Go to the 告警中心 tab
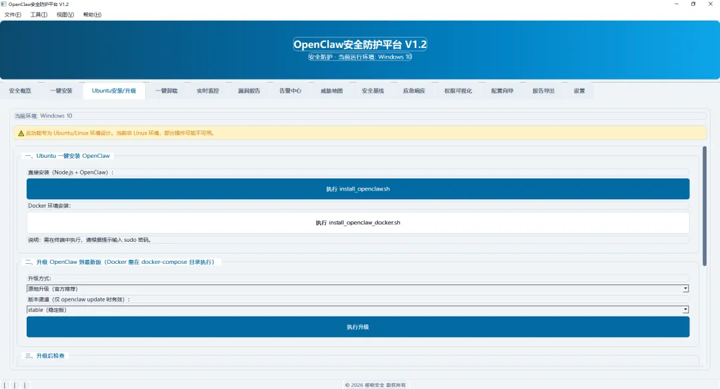720x389 pixels. pyautogui.click(x=290, y=91)
